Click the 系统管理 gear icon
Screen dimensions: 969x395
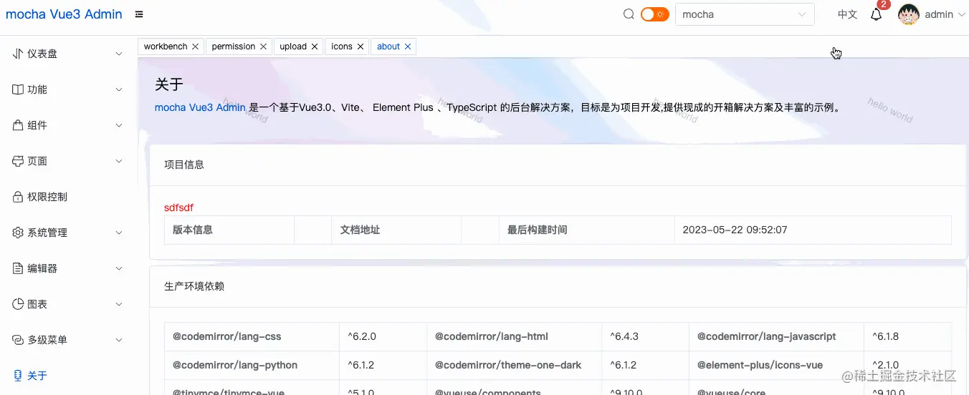click(x=19, y=233)
